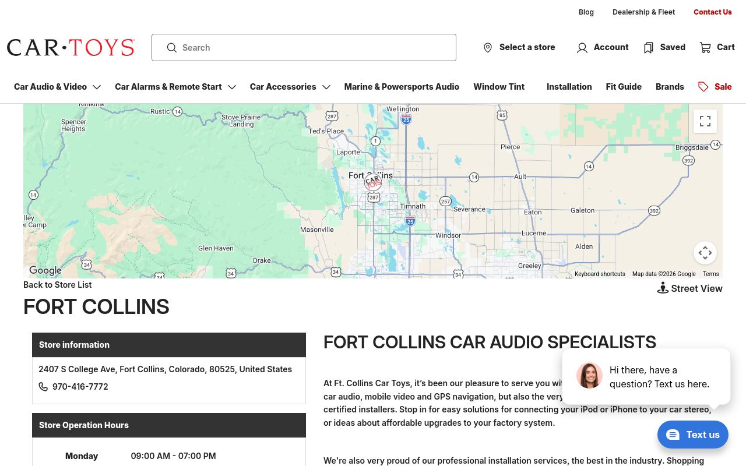Click the Car Toys map marker
The image size is (746, 466).
[373, 182]
